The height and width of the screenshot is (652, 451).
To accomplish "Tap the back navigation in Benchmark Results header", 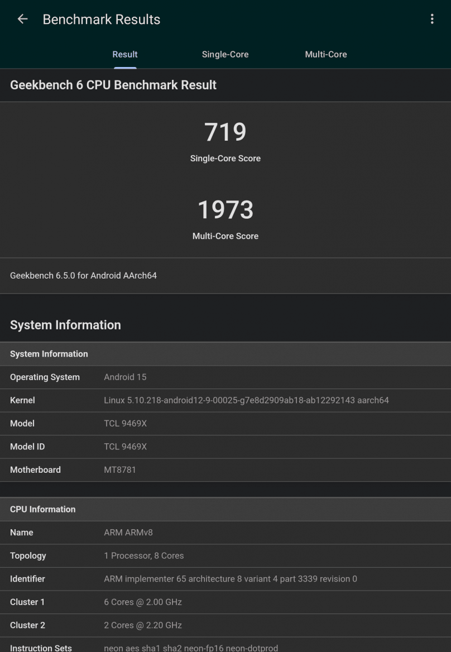I will pos(22,18).
